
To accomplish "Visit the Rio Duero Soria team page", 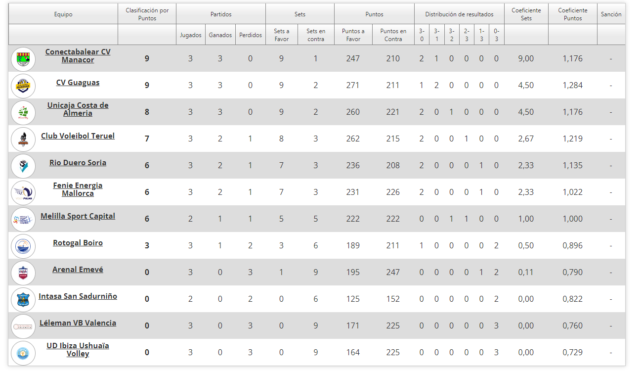I will tap(78, 163).
